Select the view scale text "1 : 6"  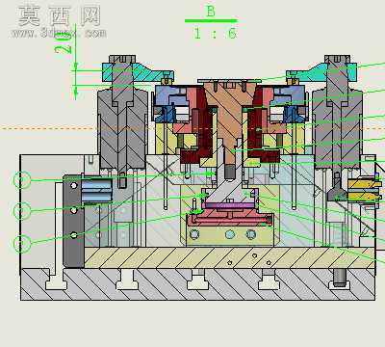pos(216,33)
